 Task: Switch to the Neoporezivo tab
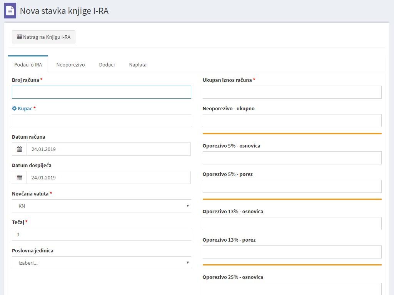point(71,65)
